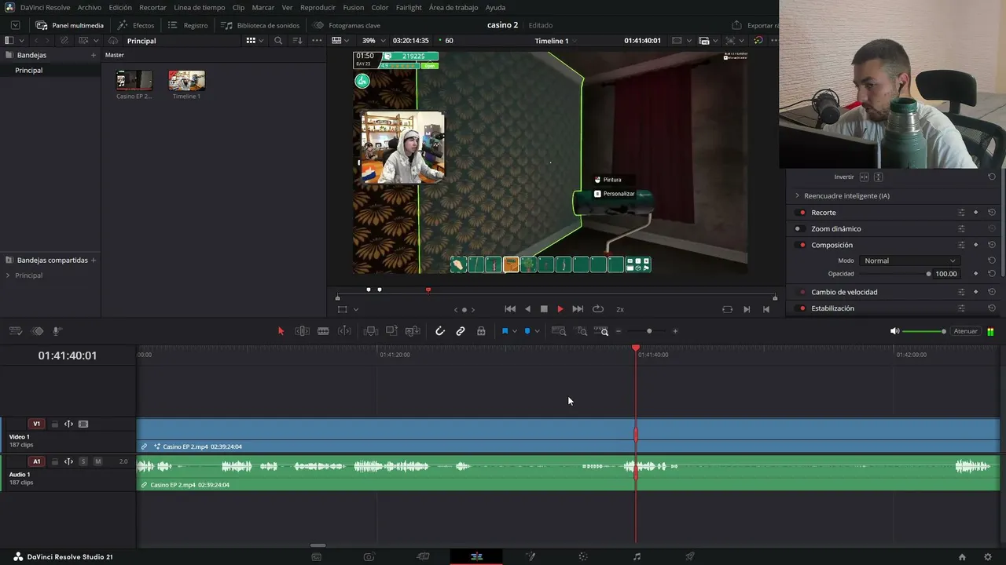Add a blue flag to clip
Image resolution: width=1006 pixels, height=565 pixels.
[x=505, y=331]
